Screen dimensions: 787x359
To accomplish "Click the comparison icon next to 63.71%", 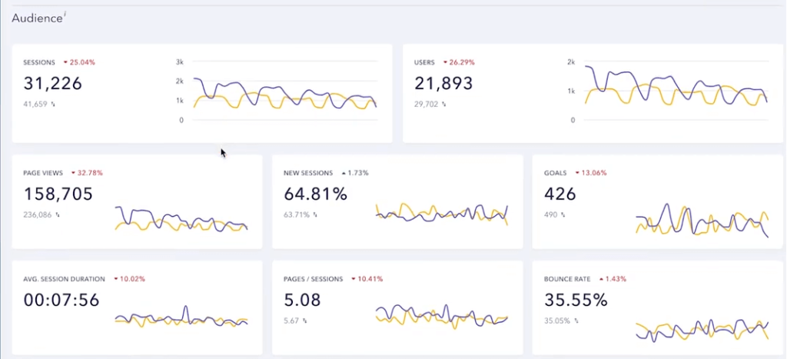I will pos(315,215).
